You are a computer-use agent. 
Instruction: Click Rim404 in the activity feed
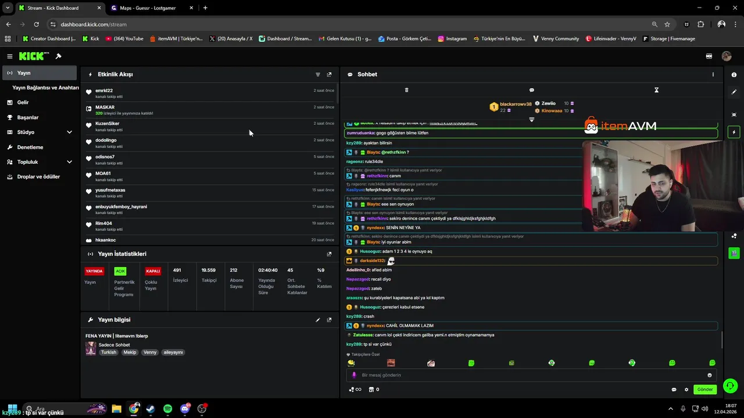[103, 224]
